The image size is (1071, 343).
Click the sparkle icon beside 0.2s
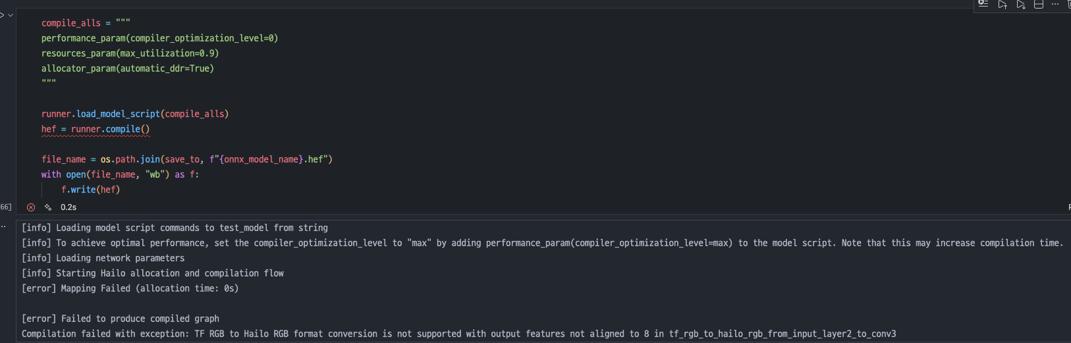(48, 207)
